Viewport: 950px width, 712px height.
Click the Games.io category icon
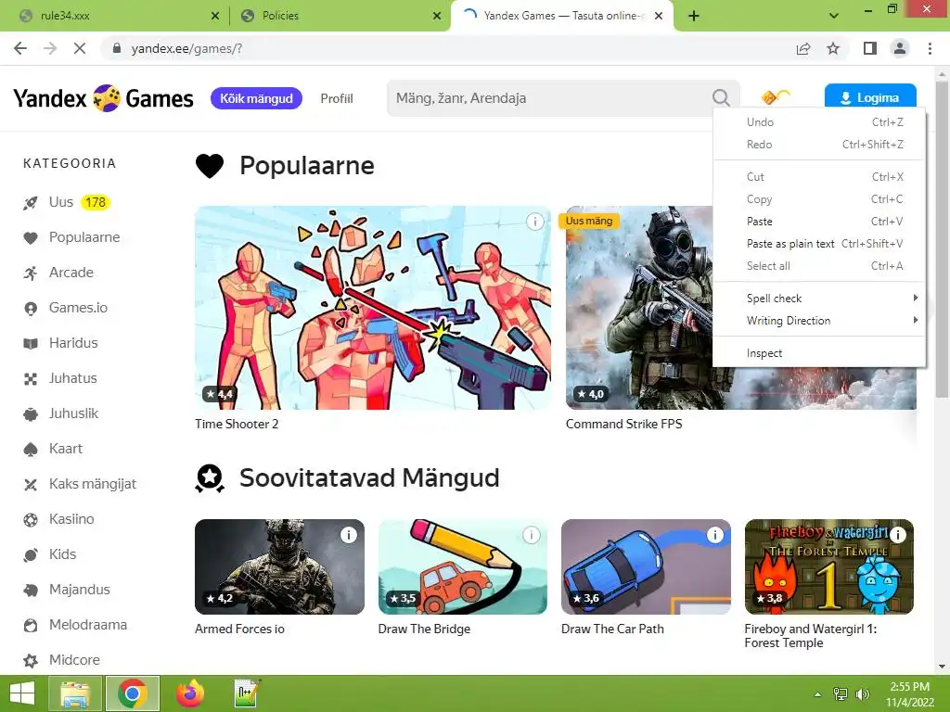[31, 308]
